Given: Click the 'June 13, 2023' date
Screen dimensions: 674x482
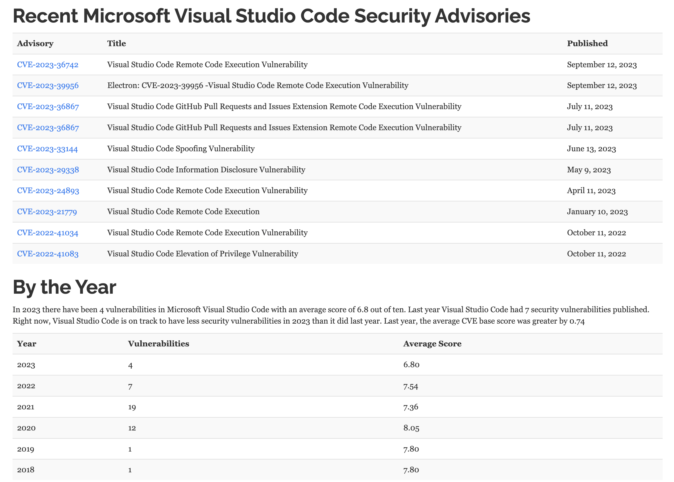Looking at the screenshot, I should point(591,149).
